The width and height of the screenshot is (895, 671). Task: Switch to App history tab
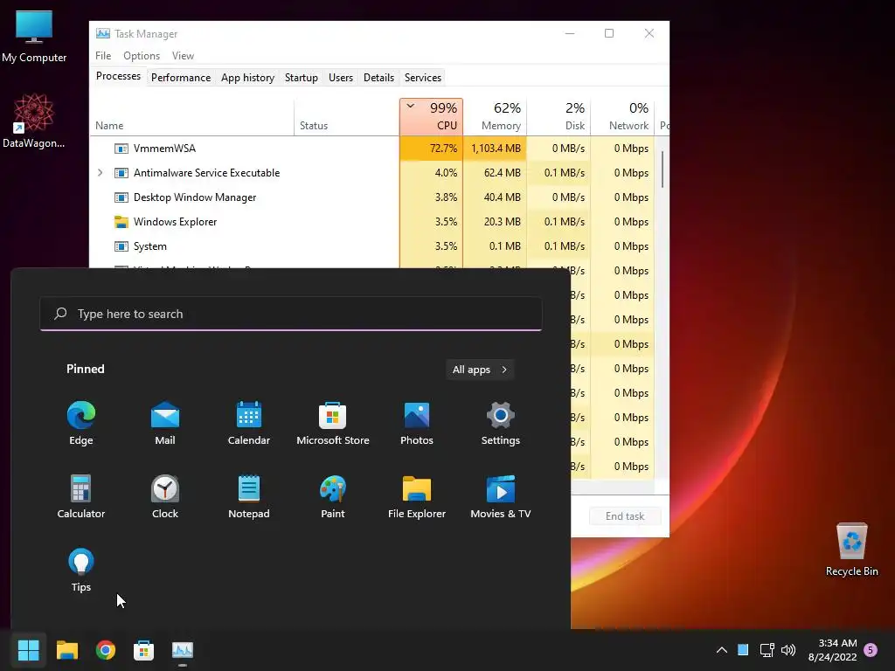pos(247,78)
